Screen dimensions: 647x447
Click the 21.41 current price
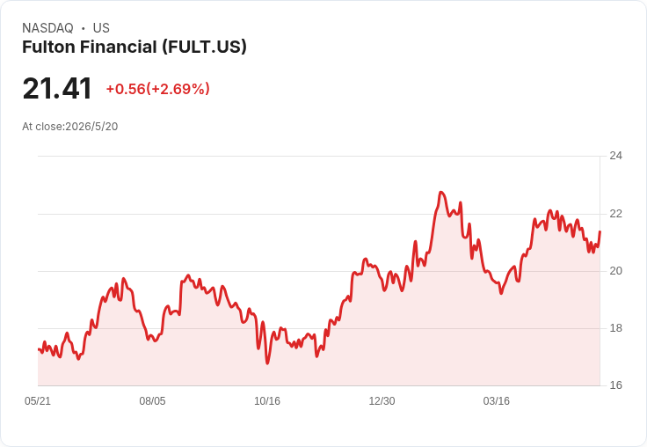tap(57, 89)
